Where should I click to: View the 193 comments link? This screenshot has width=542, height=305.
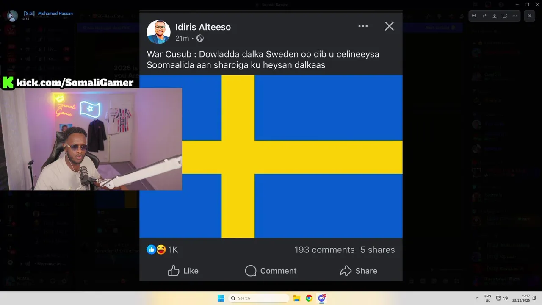324,250
